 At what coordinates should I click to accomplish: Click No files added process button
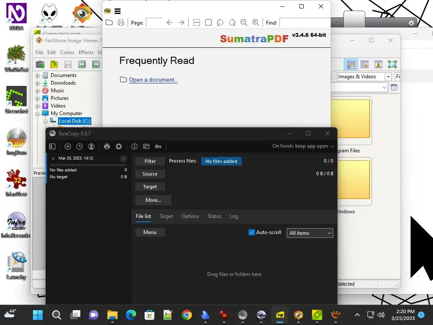point(222,161)
